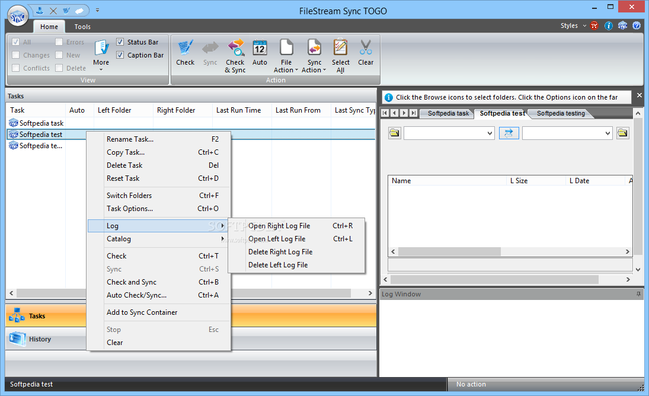Click quick access X icon
The image size is (649, 396).
click(x=53, y=10)
